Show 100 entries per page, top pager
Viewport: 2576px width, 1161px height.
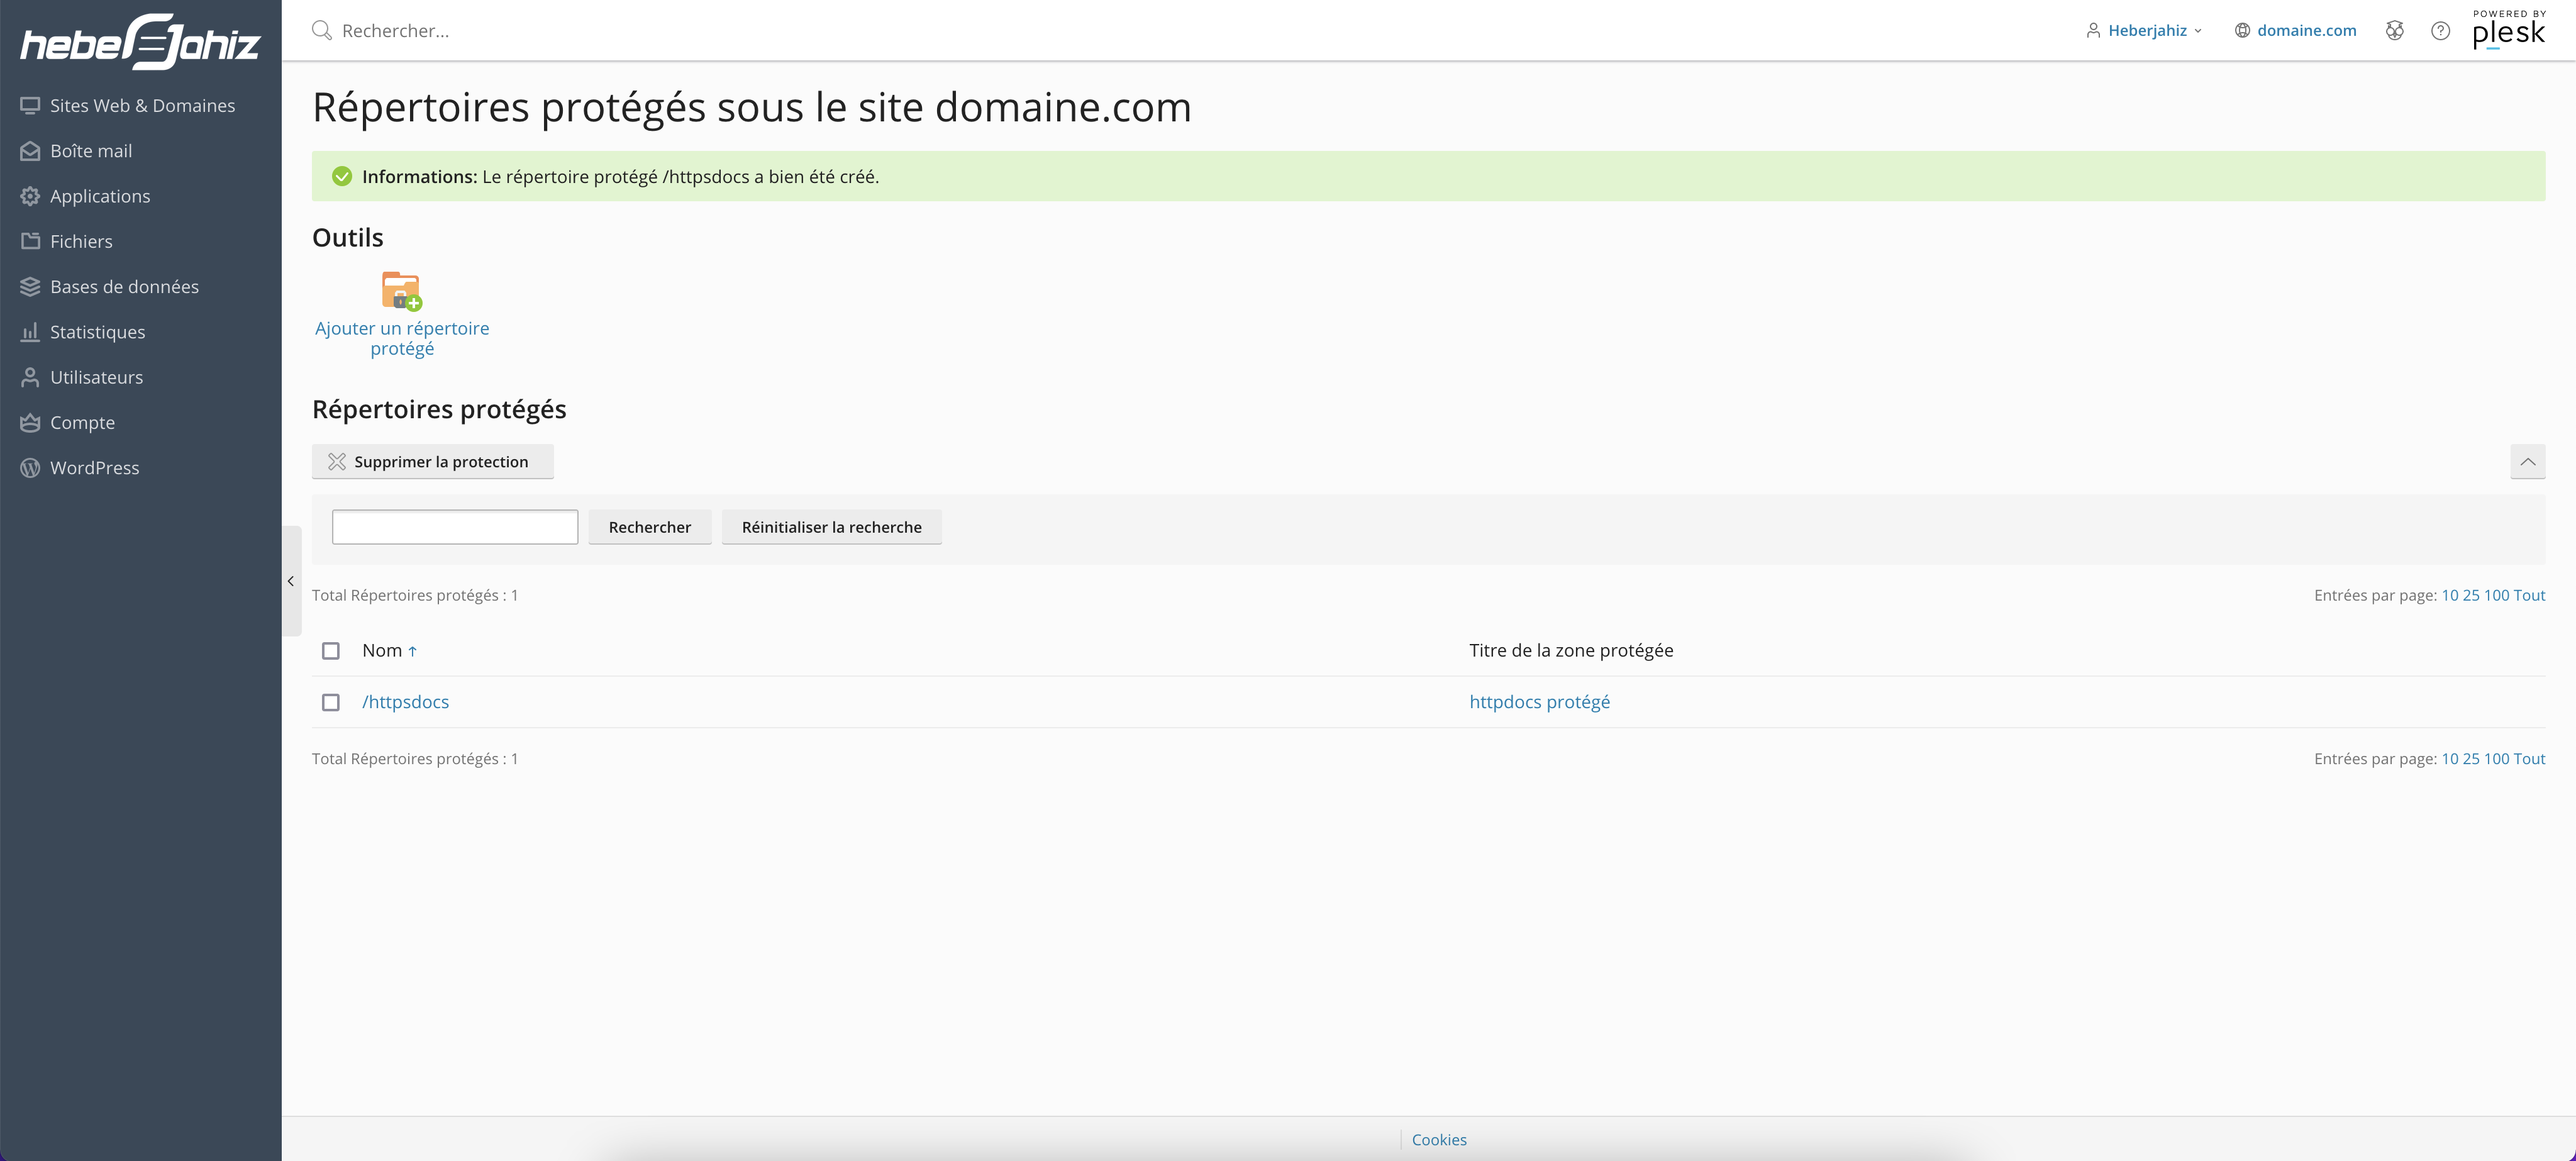pyautogui.click(x=2497, y=595)
